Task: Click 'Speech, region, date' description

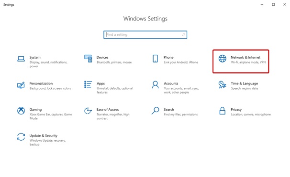Action: 245,89
